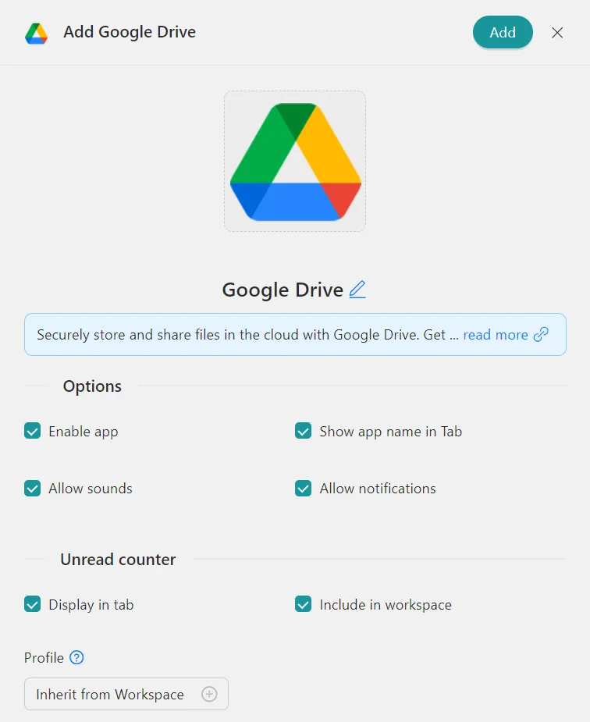This screenshot has height=722, width=590.
Task: Click the pencil icon to rename app
Action: coord(357,290)
